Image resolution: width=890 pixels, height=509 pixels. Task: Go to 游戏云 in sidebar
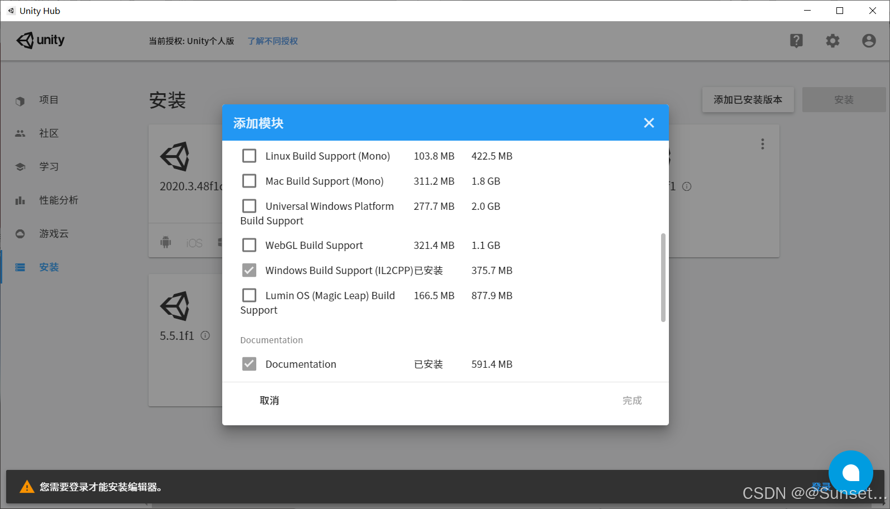[x=54, y=234]
